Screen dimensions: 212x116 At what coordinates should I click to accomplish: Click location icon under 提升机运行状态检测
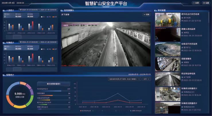pyautogui.click(x=182, y=18)
